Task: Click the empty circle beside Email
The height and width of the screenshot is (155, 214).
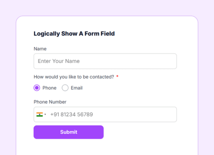Action: (x=65, y=88)
